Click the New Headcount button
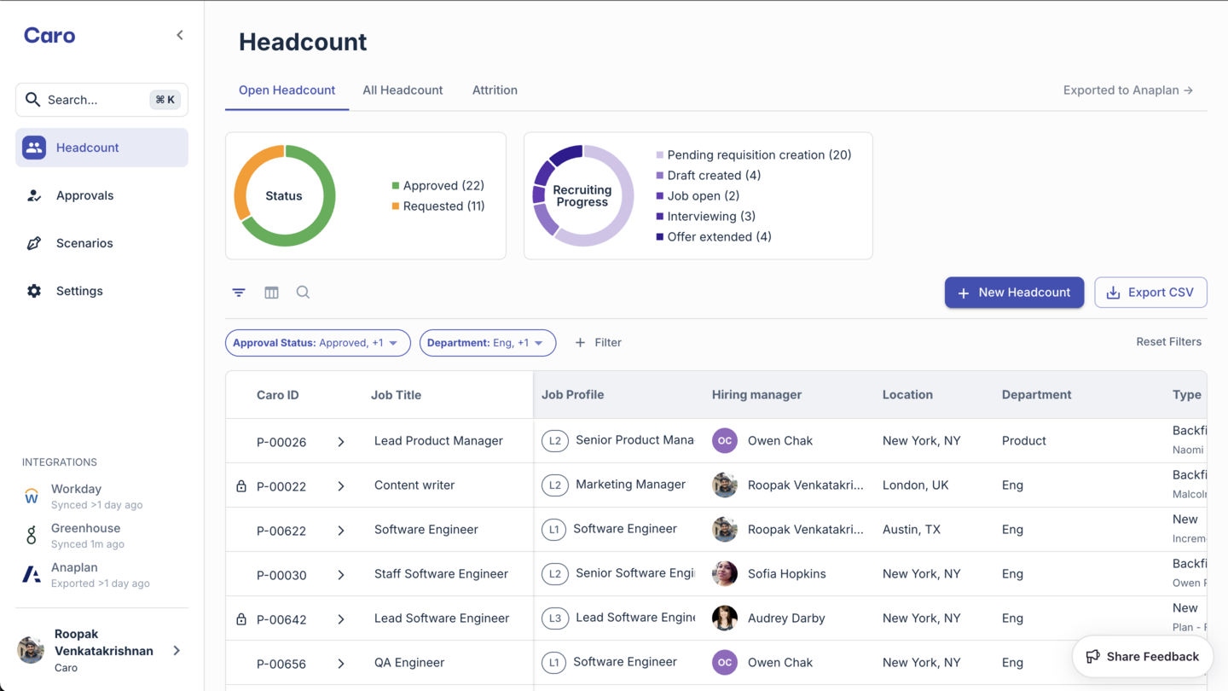 point(1014,293)
